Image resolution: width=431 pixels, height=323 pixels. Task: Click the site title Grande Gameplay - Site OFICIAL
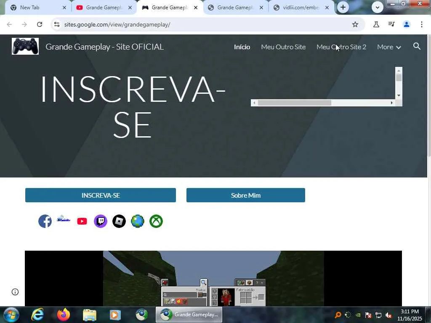105,47
